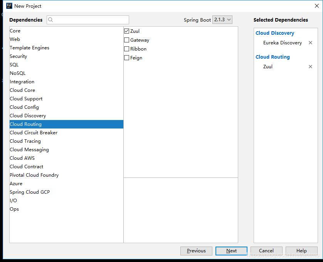The image size is (323, 262).
Task: Tick the Feign checkbox
Action: click(x=126, y=58)
